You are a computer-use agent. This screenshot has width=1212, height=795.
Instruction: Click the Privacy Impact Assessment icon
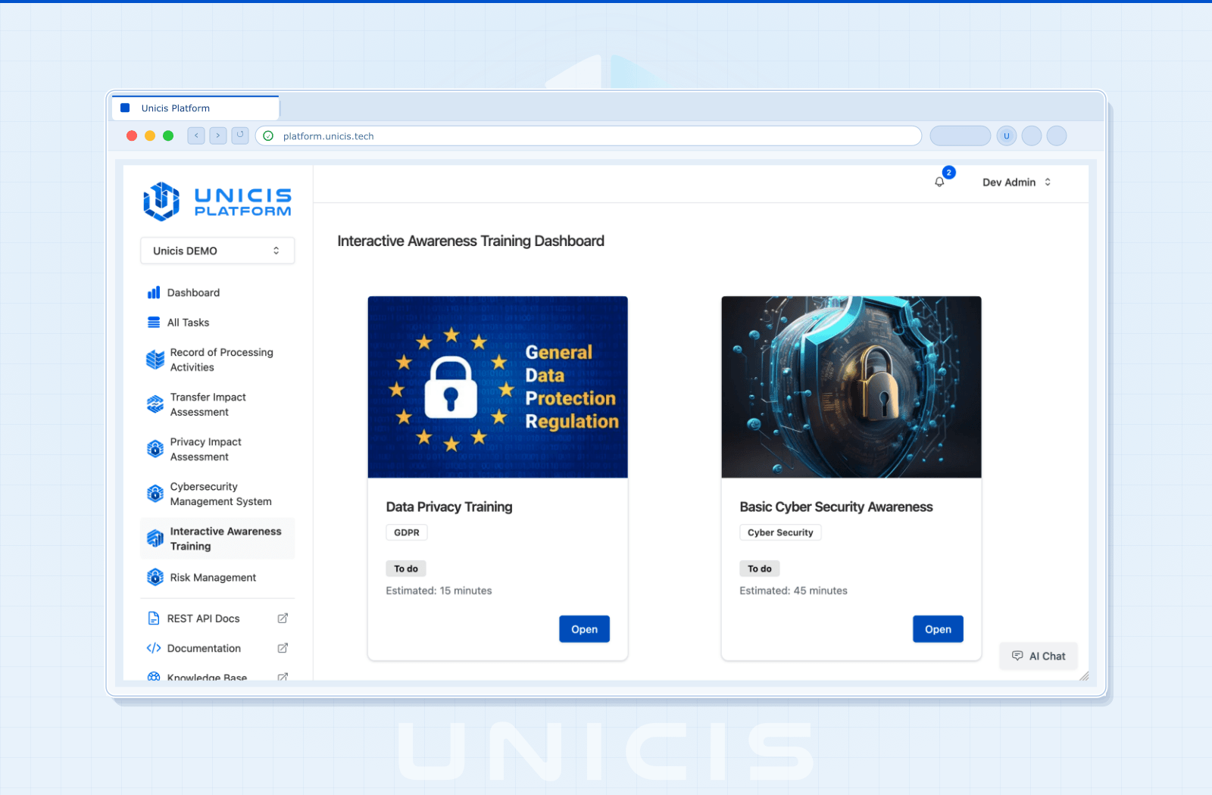[x=155, y=449]
